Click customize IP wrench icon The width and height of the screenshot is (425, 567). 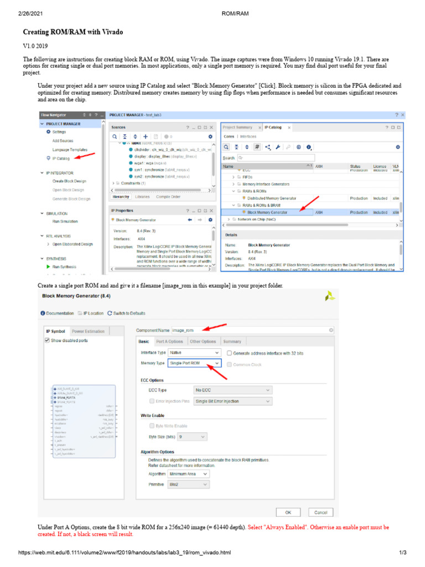(278, 147)
